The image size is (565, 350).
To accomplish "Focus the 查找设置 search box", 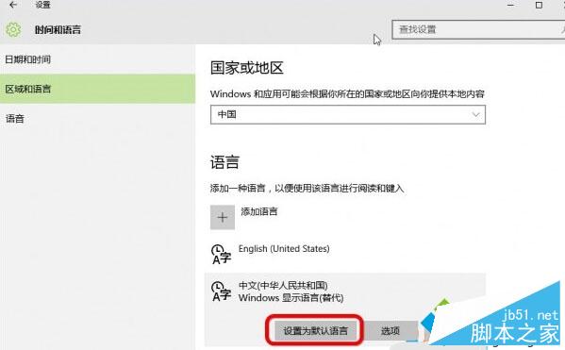I will [478, 29].
